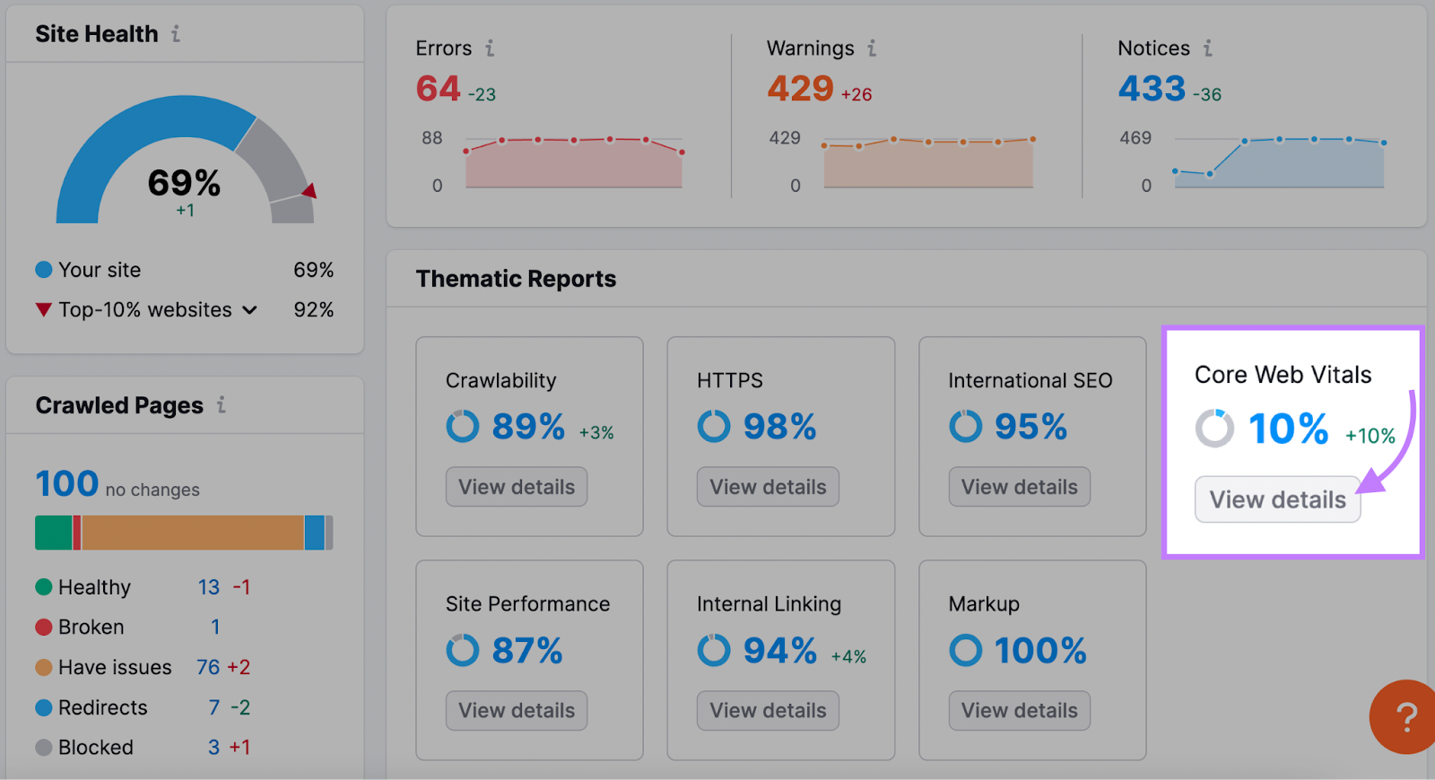Click View details under International SEO
1435x780 pixels.
[x=1019, y=486]
